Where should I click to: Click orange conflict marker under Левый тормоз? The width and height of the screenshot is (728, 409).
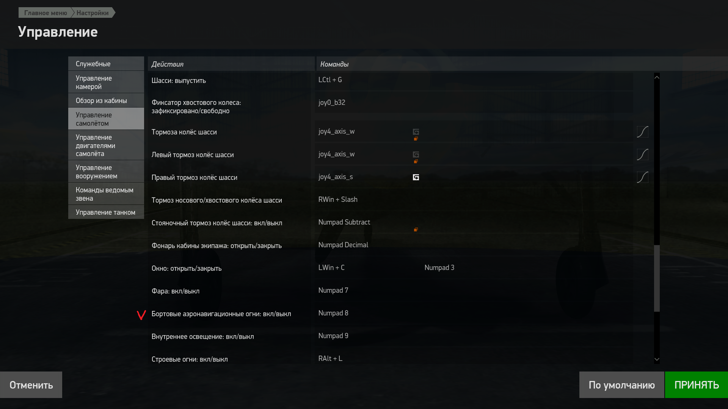tap(416, 162)
